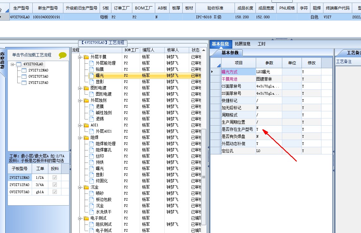Click the scroll-up arrow of process list
The height and width of the screenshot is (233, 361).
click(204, 50)
